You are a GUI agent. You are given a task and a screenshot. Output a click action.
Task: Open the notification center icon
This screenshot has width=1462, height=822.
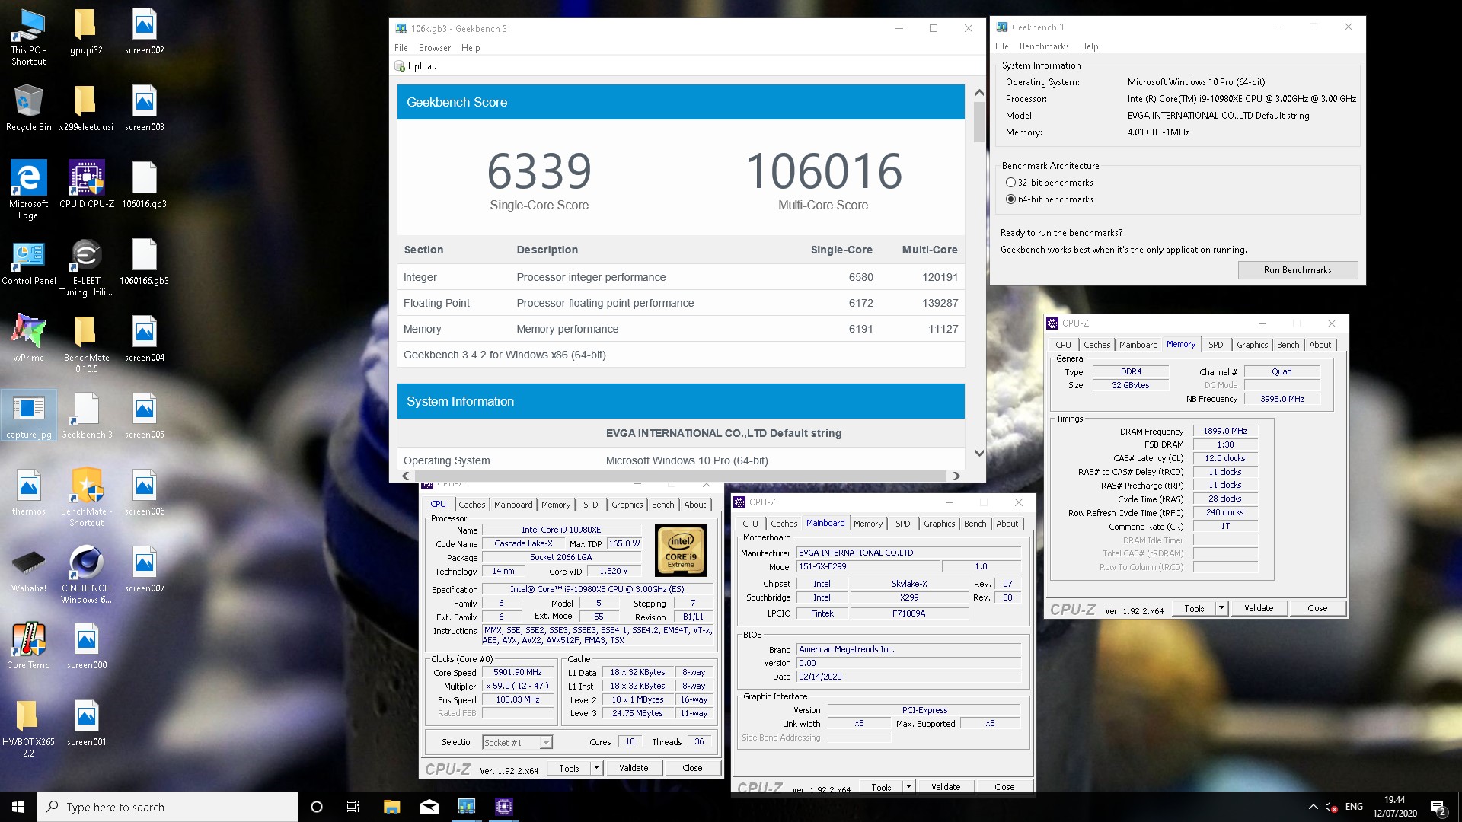click(1438, 807)
